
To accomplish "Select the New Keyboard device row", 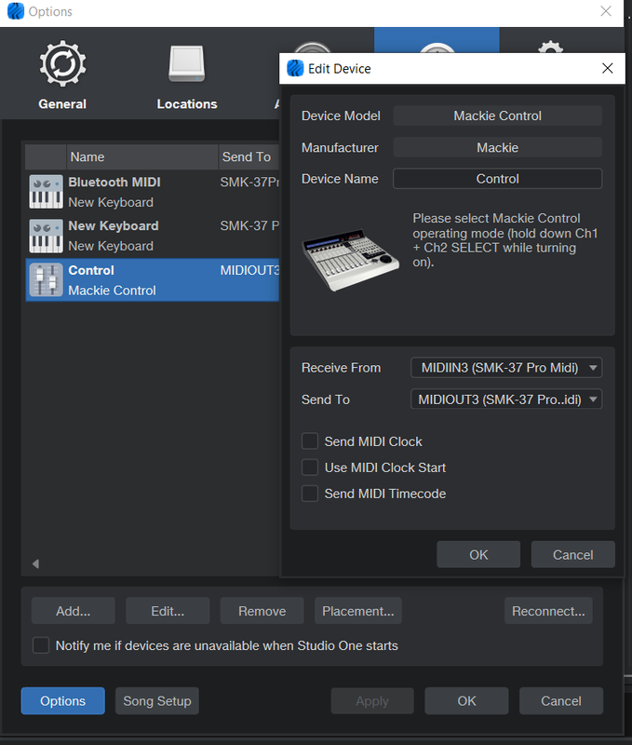I will coord(152,236).
